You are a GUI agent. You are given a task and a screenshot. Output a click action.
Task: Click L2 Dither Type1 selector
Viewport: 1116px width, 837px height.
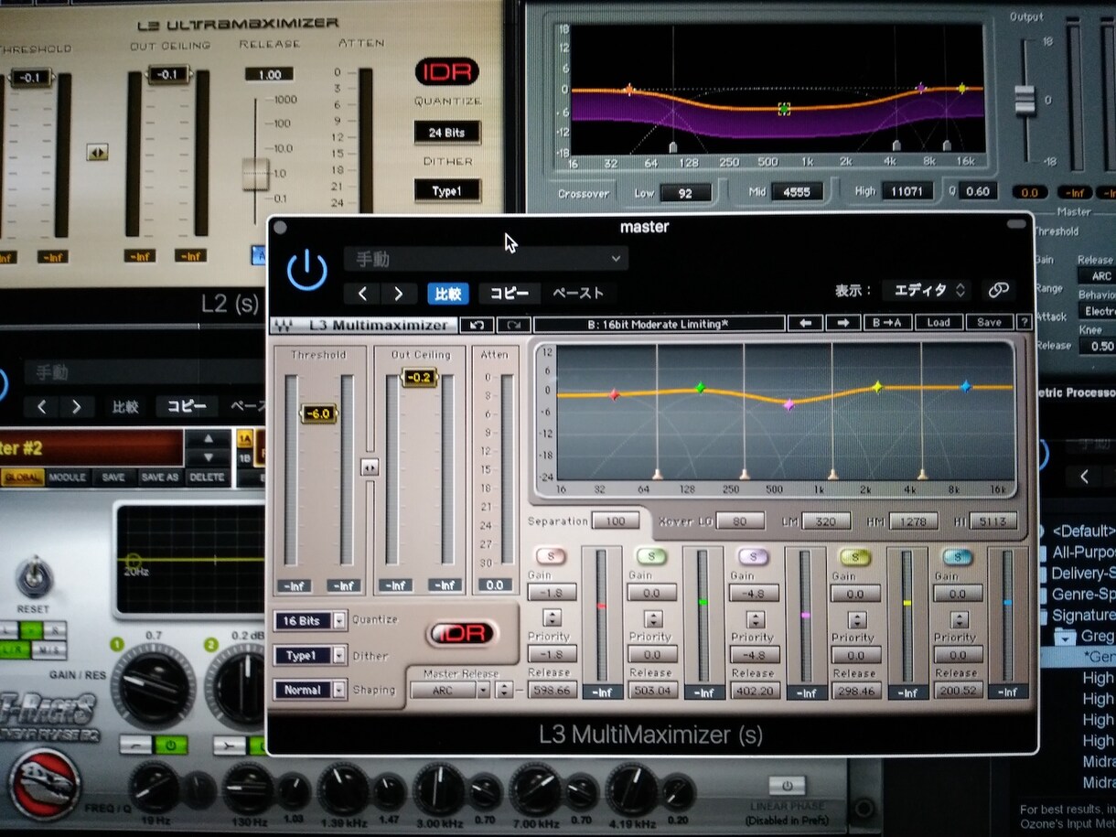coord(446,191)
